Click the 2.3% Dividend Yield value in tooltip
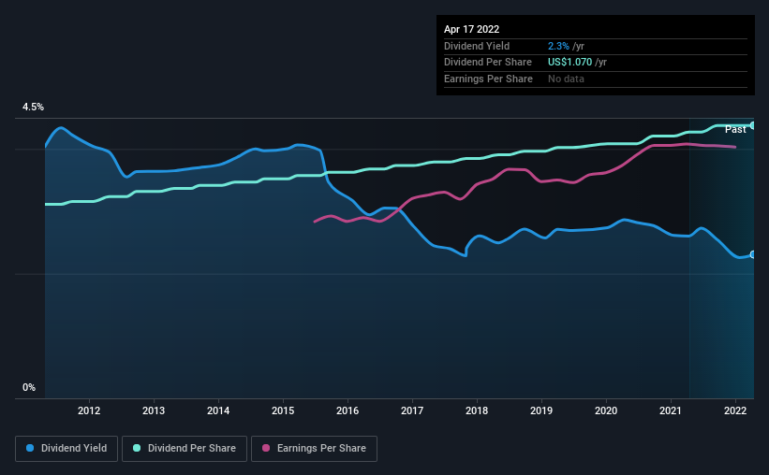The height and width of the screenshot is (475, 769). tap(558, 46)
